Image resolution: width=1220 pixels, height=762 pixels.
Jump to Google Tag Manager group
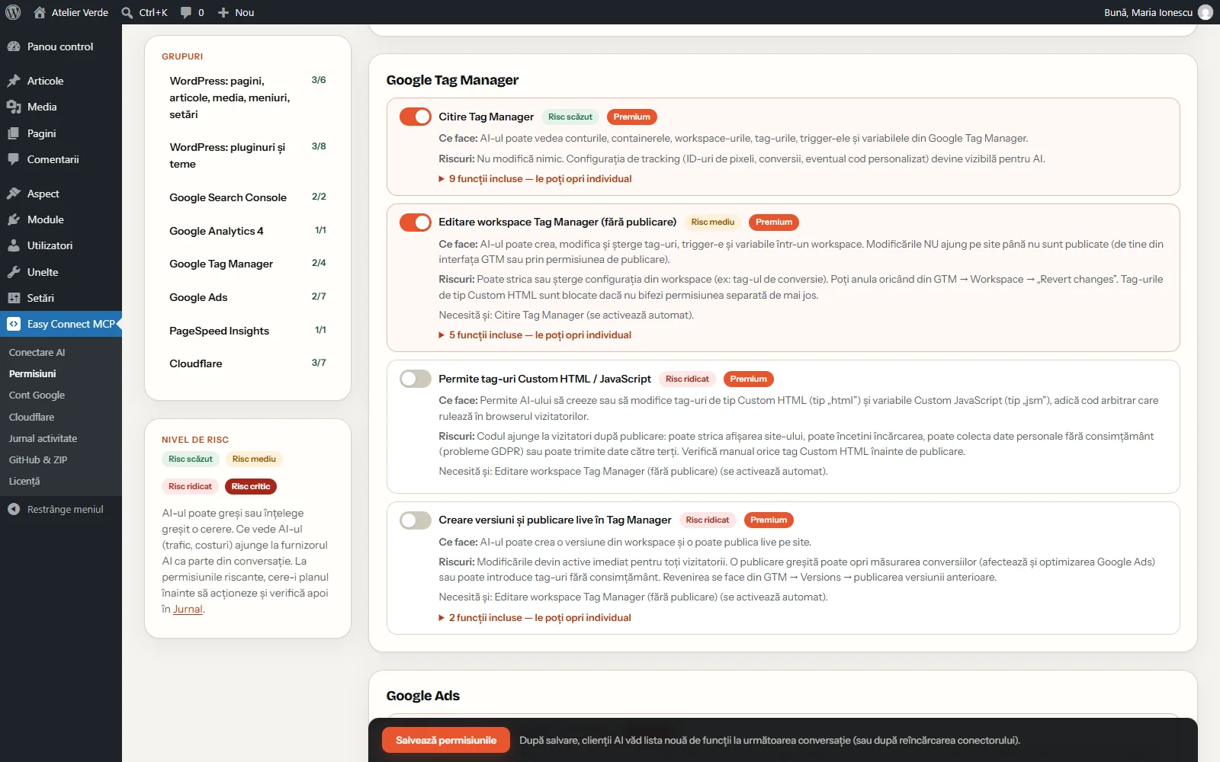pos(248,264)
